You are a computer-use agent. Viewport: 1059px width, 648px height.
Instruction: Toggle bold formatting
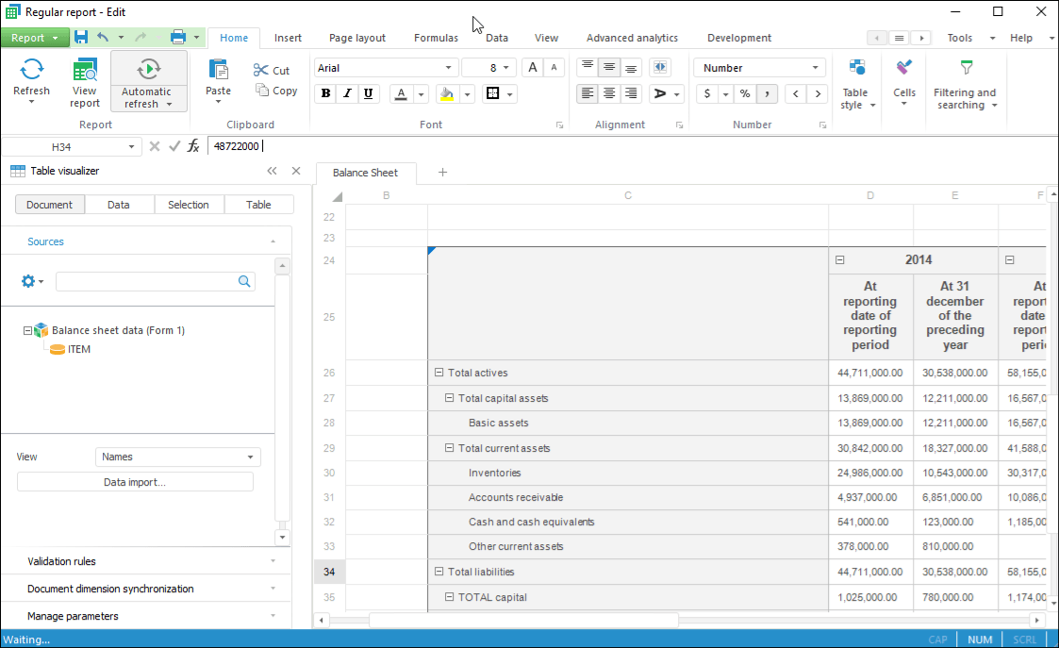click(x=325, y=93)
